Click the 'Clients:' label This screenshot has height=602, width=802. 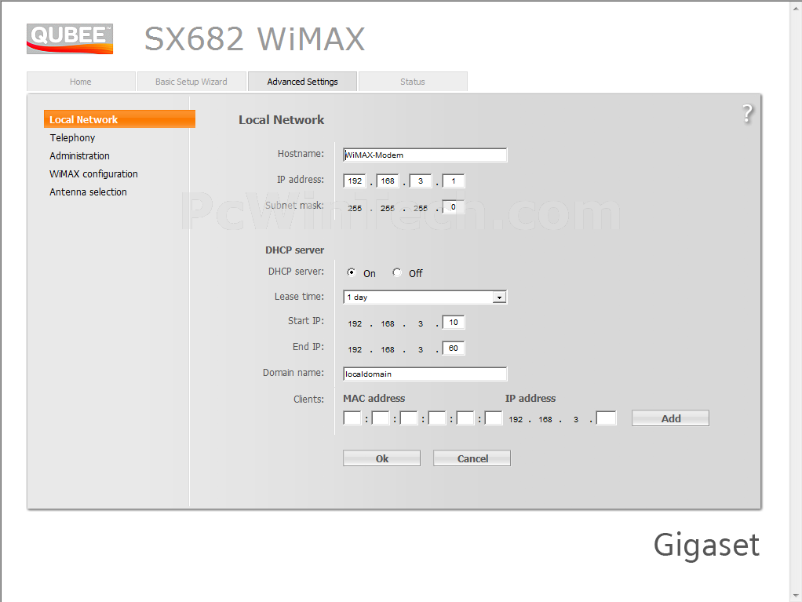pyautogui.click(x=309, y=399)
